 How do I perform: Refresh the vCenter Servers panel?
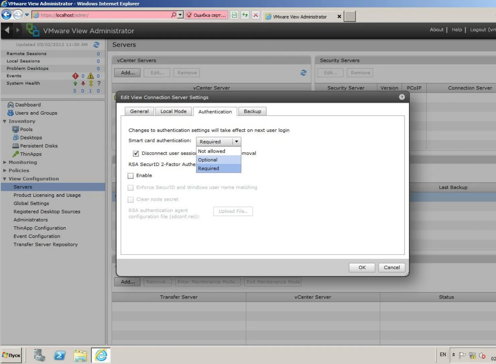click(x=304, y=73)
